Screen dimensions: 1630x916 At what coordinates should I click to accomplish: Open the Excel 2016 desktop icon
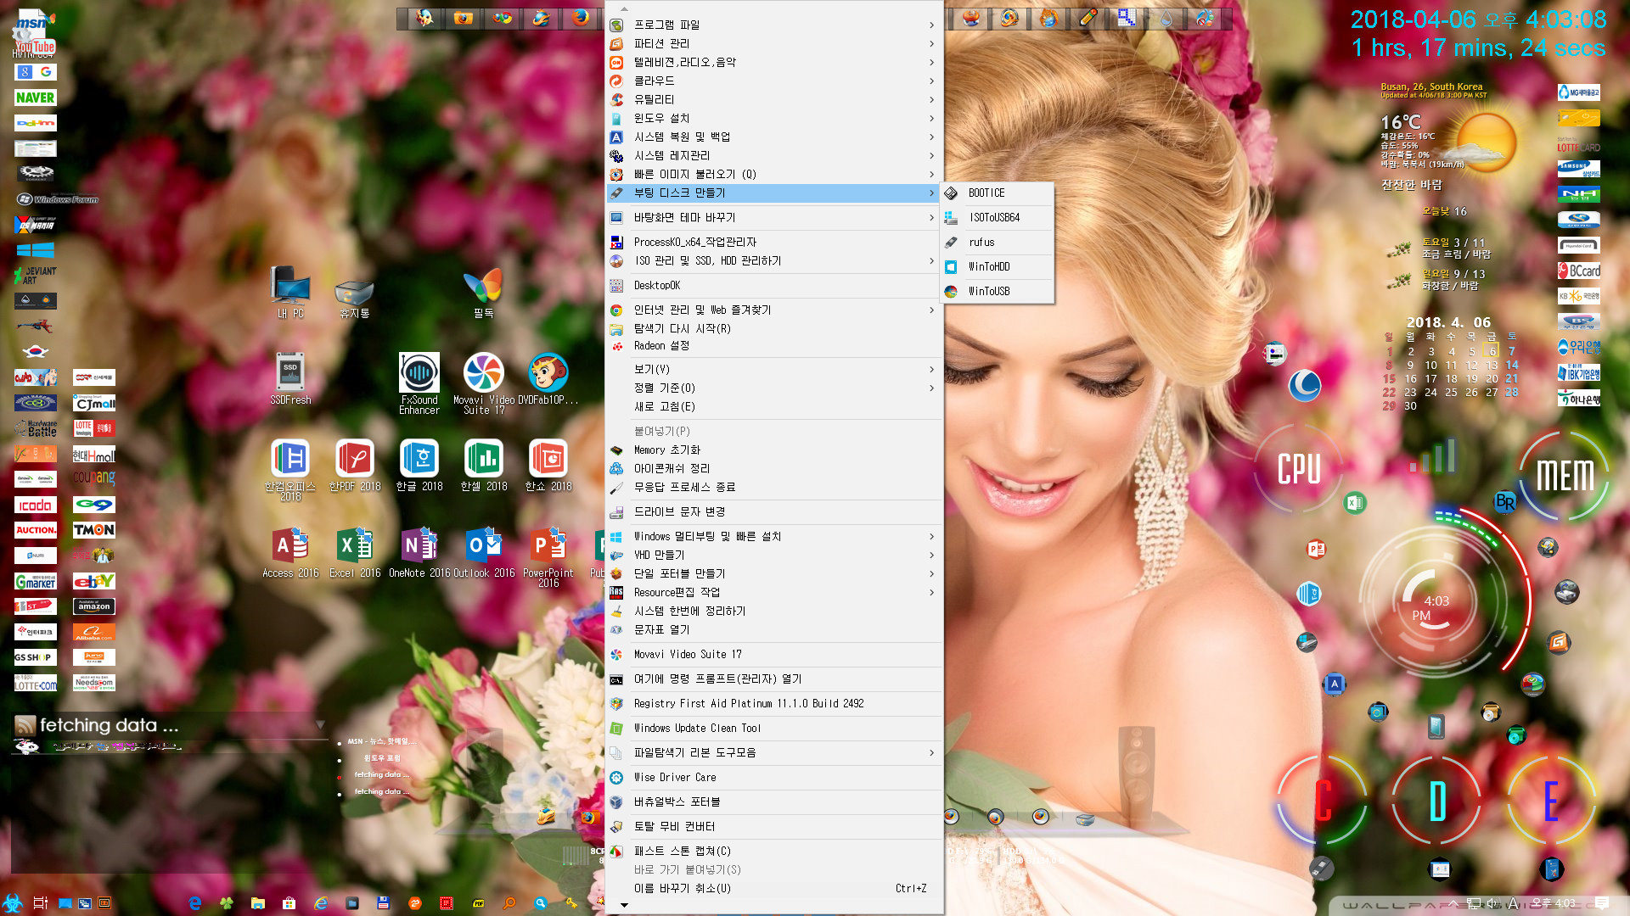(x=355, y=552)
